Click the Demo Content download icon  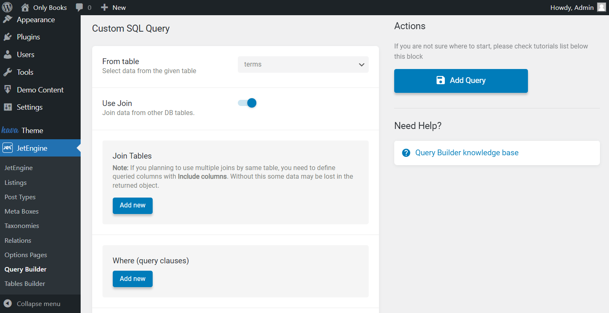click(7, 90)
